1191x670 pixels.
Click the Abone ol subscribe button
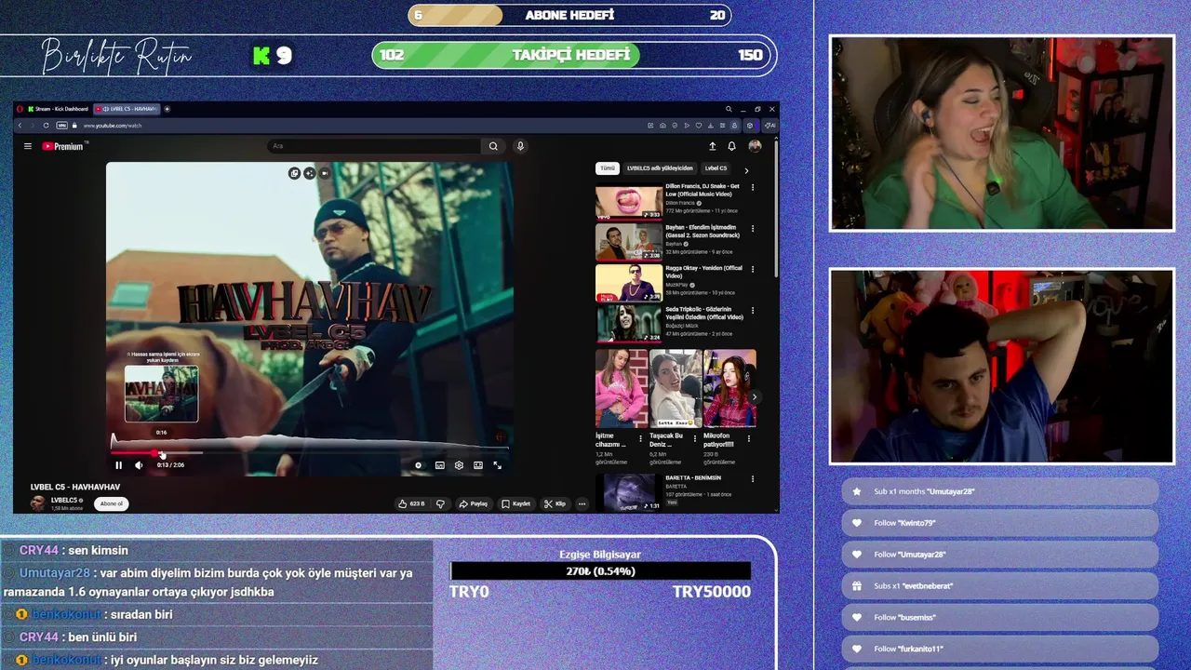coord(112,503)
